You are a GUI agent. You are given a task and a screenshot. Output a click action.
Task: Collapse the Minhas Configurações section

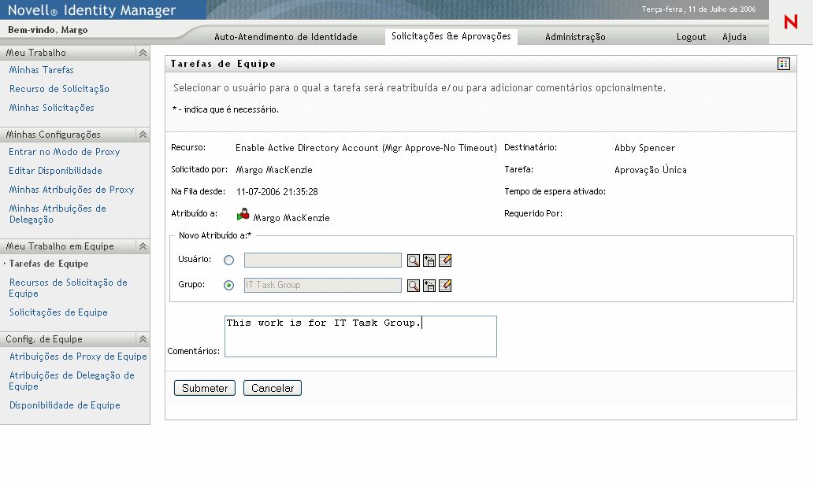[x=143, y=135]
